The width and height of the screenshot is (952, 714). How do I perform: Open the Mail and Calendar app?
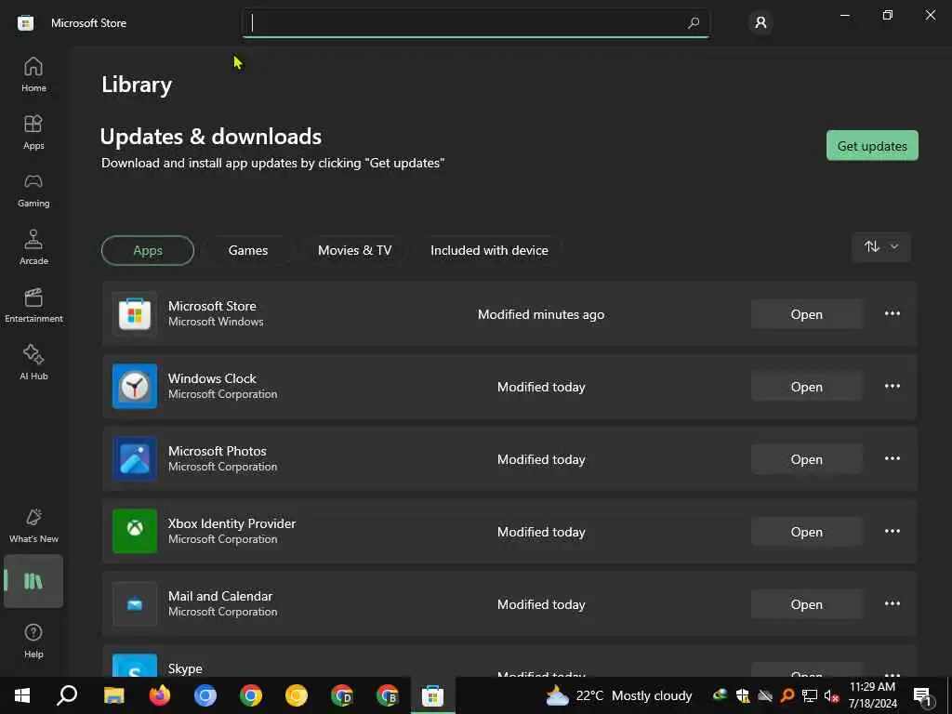coord(806,604)
